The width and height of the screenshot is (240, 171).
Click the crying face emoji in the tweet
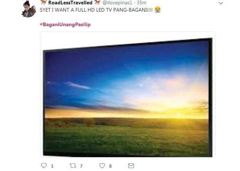click(x=158, y=10)
